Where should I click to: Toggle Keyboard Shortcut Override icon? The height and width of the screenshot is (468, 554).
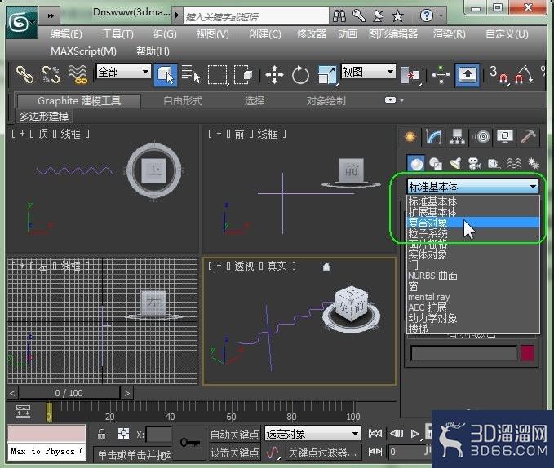pyautogui.click(x=468, y=75)
